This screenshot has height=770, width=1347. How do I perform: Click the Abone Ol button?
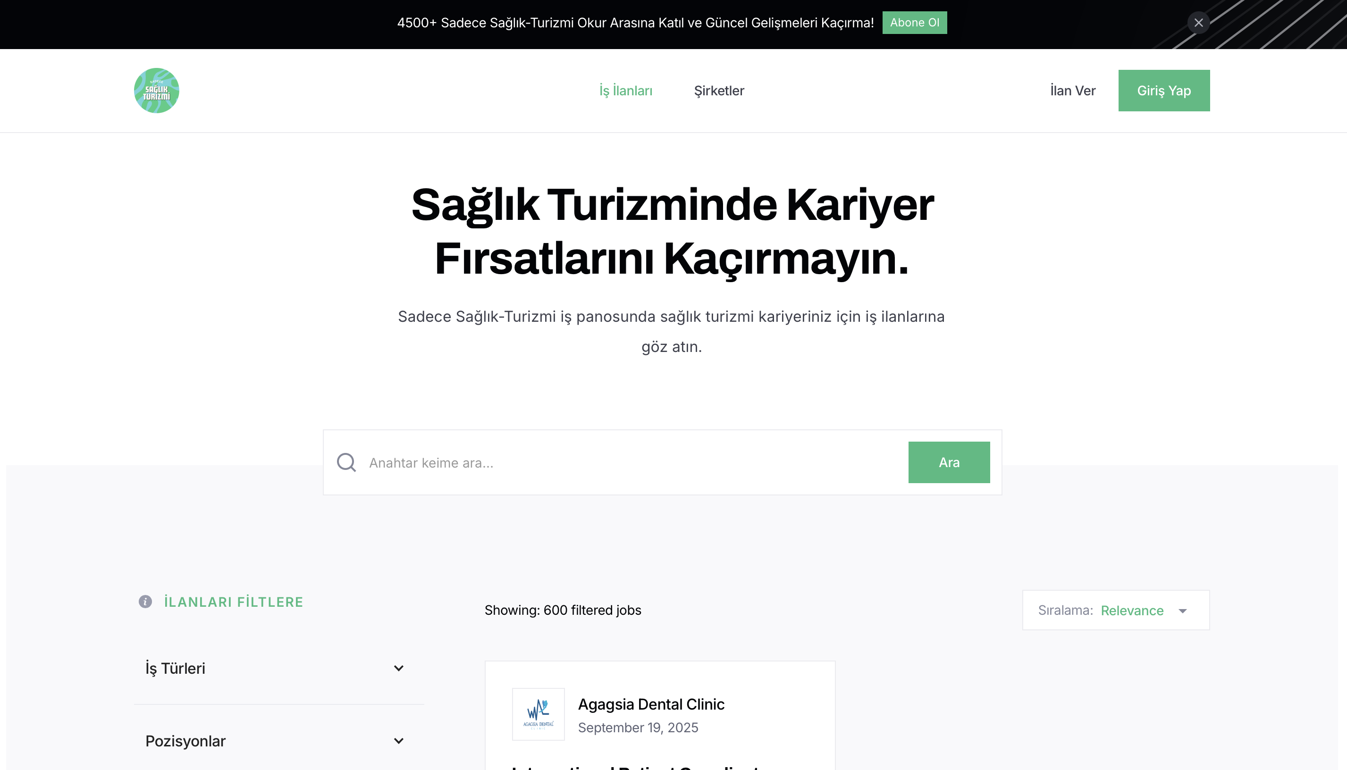914,23
